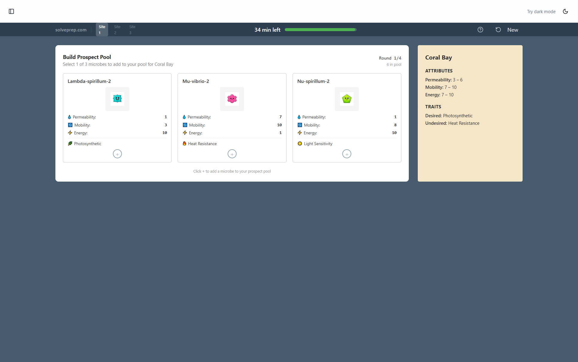
Task: Click the Try dark mode text
Action: 541,11
